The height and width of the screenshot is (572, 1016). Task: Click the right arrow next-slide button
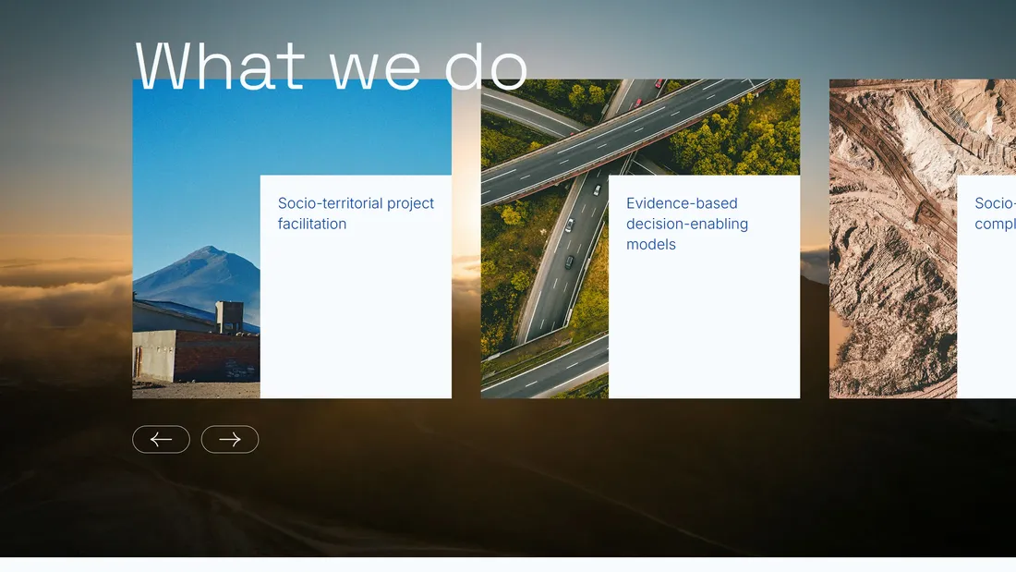tap(230, 440)
